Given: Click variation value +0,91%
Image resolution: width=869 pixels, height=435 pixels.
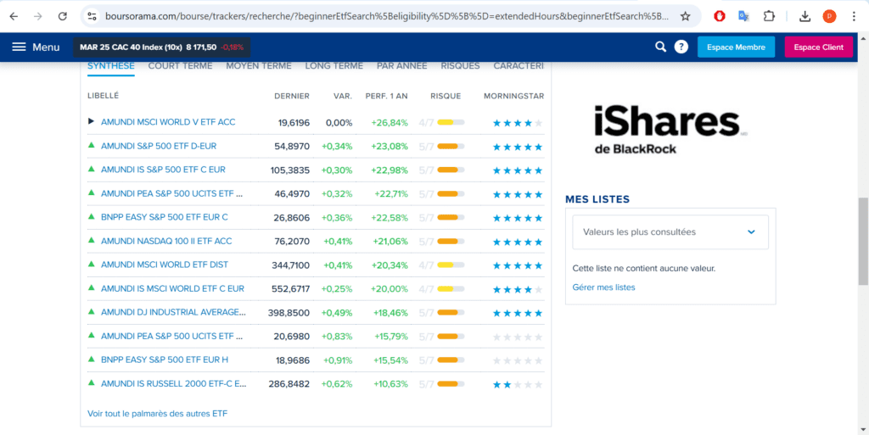Looking at the screenshot, I should pos(337,361).
